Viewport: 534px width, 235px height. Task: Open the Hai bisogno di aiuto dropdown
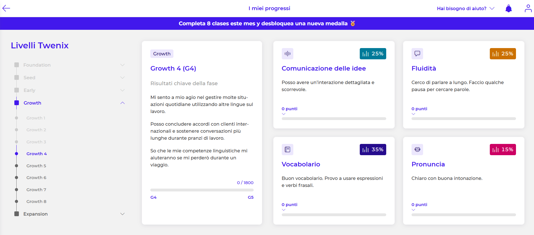click(x=465, y=8)
